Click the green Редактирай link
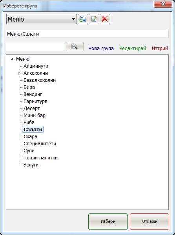 133,49
